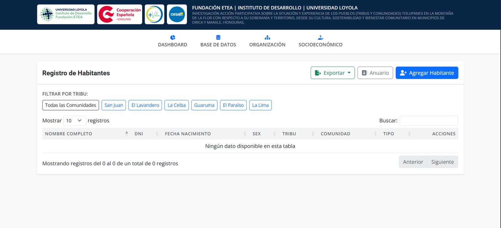Sort by COMUNIDAD column

tap(349, 134)
